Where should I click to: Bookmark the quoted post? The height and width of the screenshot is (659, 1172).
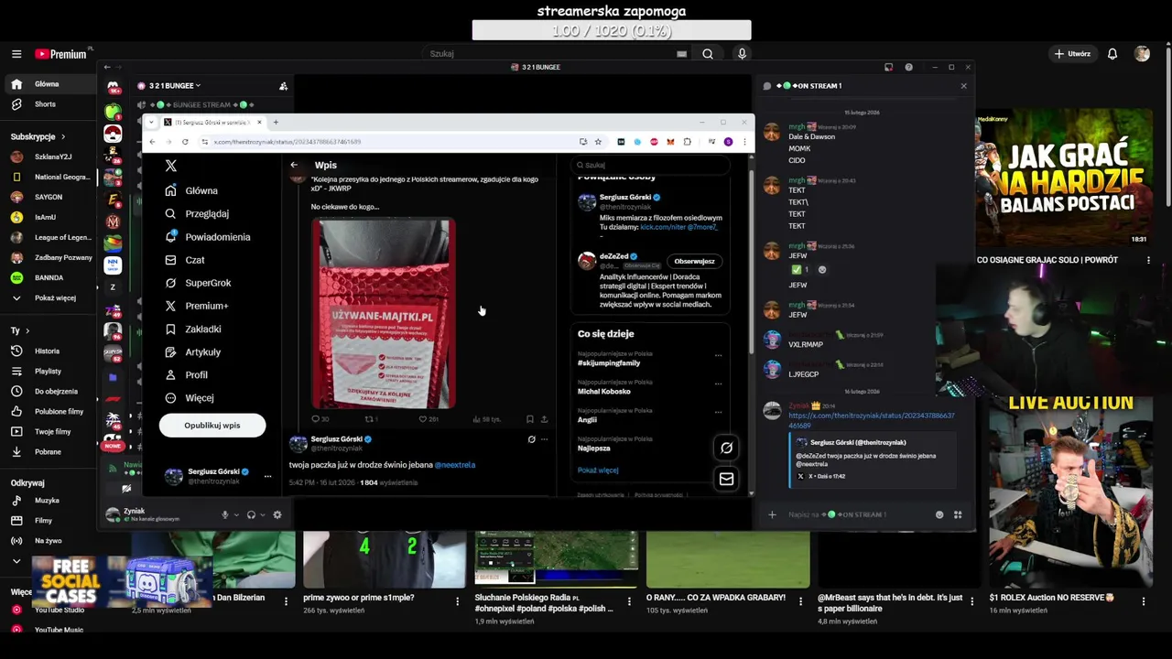[x=529, y=419]
